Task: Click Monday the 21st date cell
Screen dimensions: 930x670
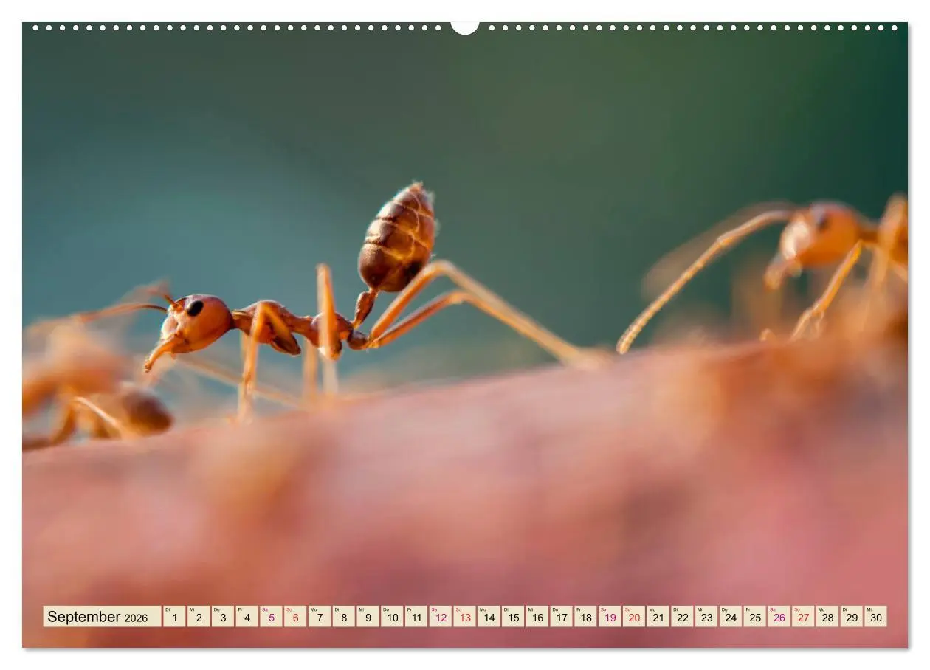Action: 658,617
